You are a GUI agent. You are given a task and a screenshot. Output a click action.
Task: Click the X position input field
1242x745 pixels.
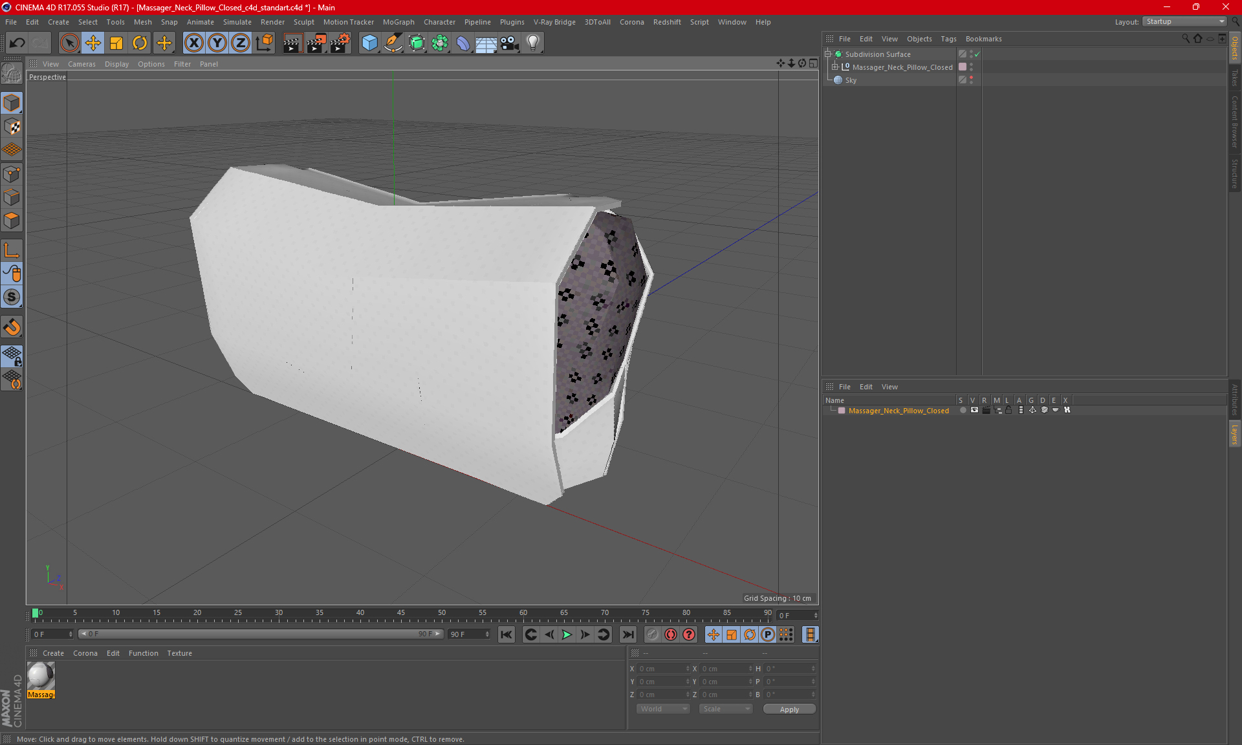[664, 669]
